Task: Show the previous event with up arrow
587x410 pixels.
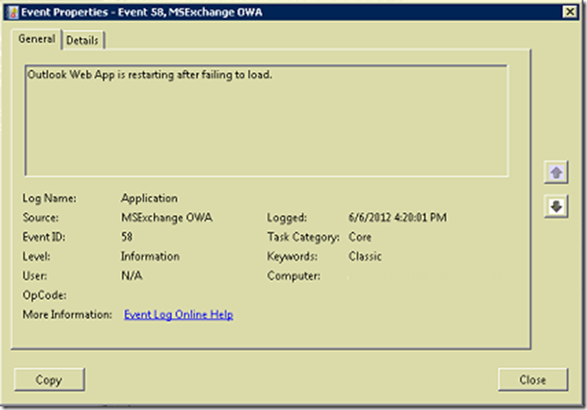Action: [556, 172]
